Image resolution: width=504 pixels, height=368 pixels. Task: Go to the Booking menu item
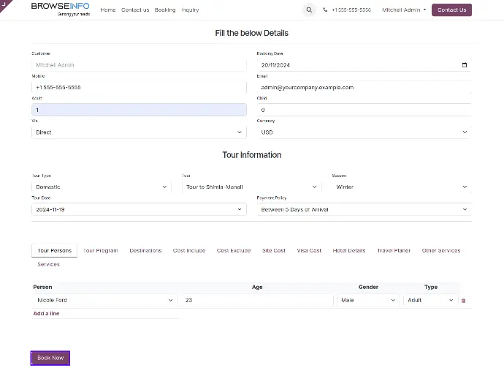point(165,10)
